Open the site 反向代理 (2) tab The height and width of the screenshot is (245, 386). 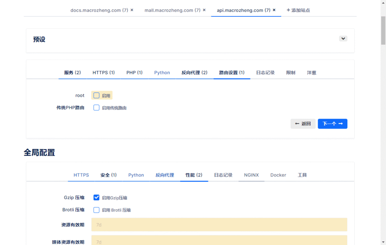(x=194, y=72)
